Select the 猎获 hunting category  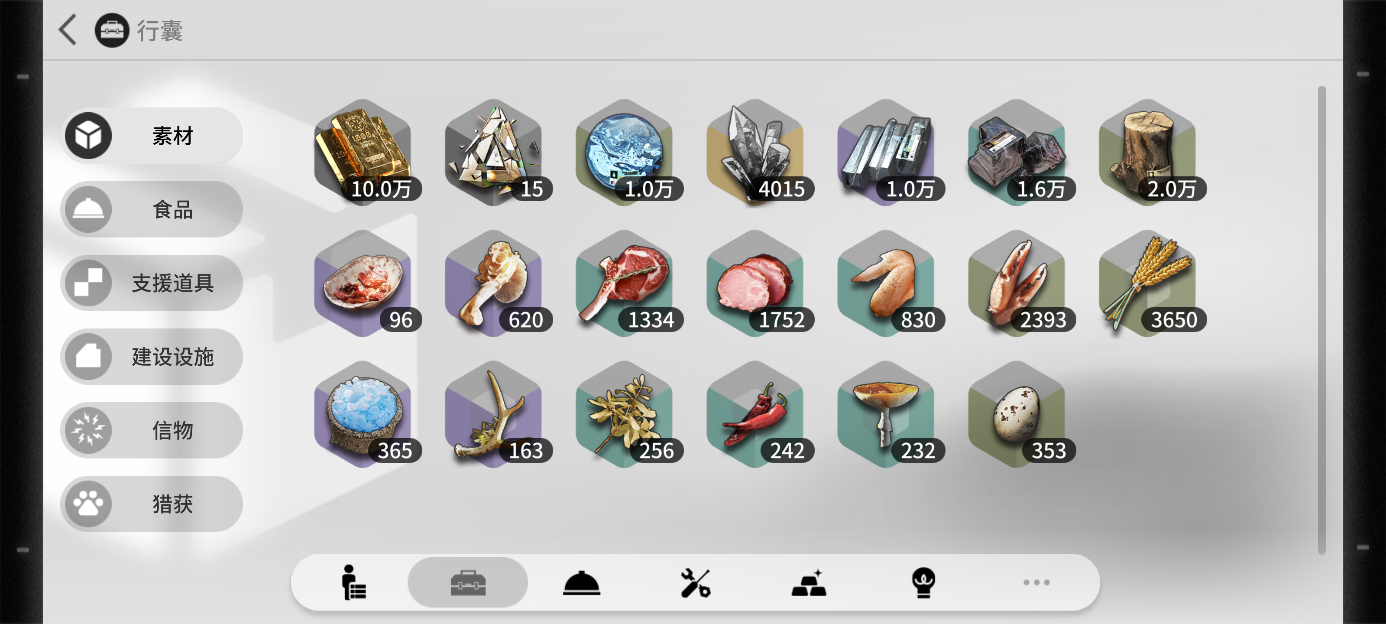(152, 504)
